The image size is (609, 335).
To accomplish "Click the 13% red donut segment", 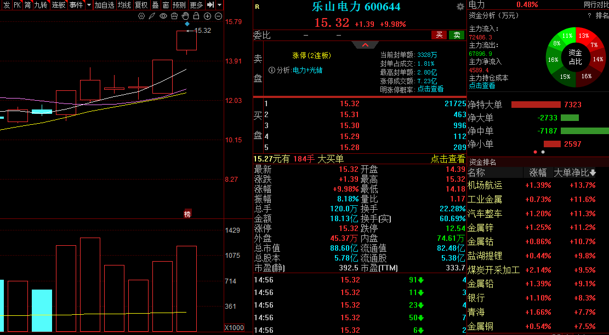I will pyautogui.click(x=583, y=36).
